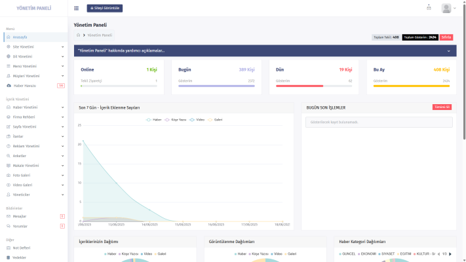This screenshot has width=466, height=262.
Task: Open the apps grid icon in header
Action: [x=77, y=9]
